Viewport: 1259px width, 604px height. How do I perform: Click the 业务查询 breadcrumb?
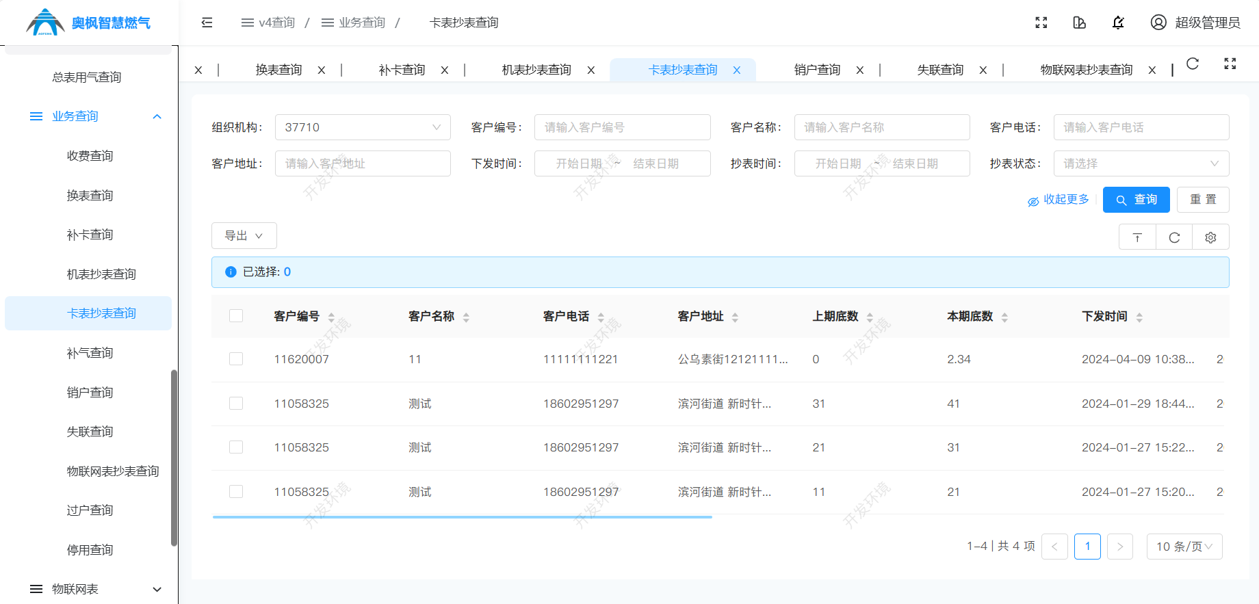tap(354, 23)
